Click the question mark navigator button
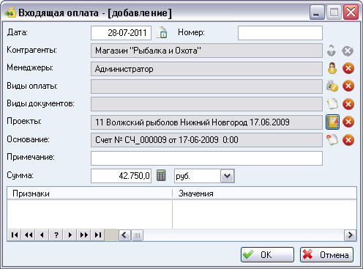 tap(56, 235)
